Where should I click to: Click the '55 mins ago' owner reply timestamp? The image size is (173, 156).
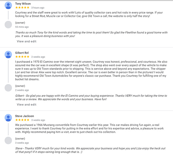pos(22,27)
